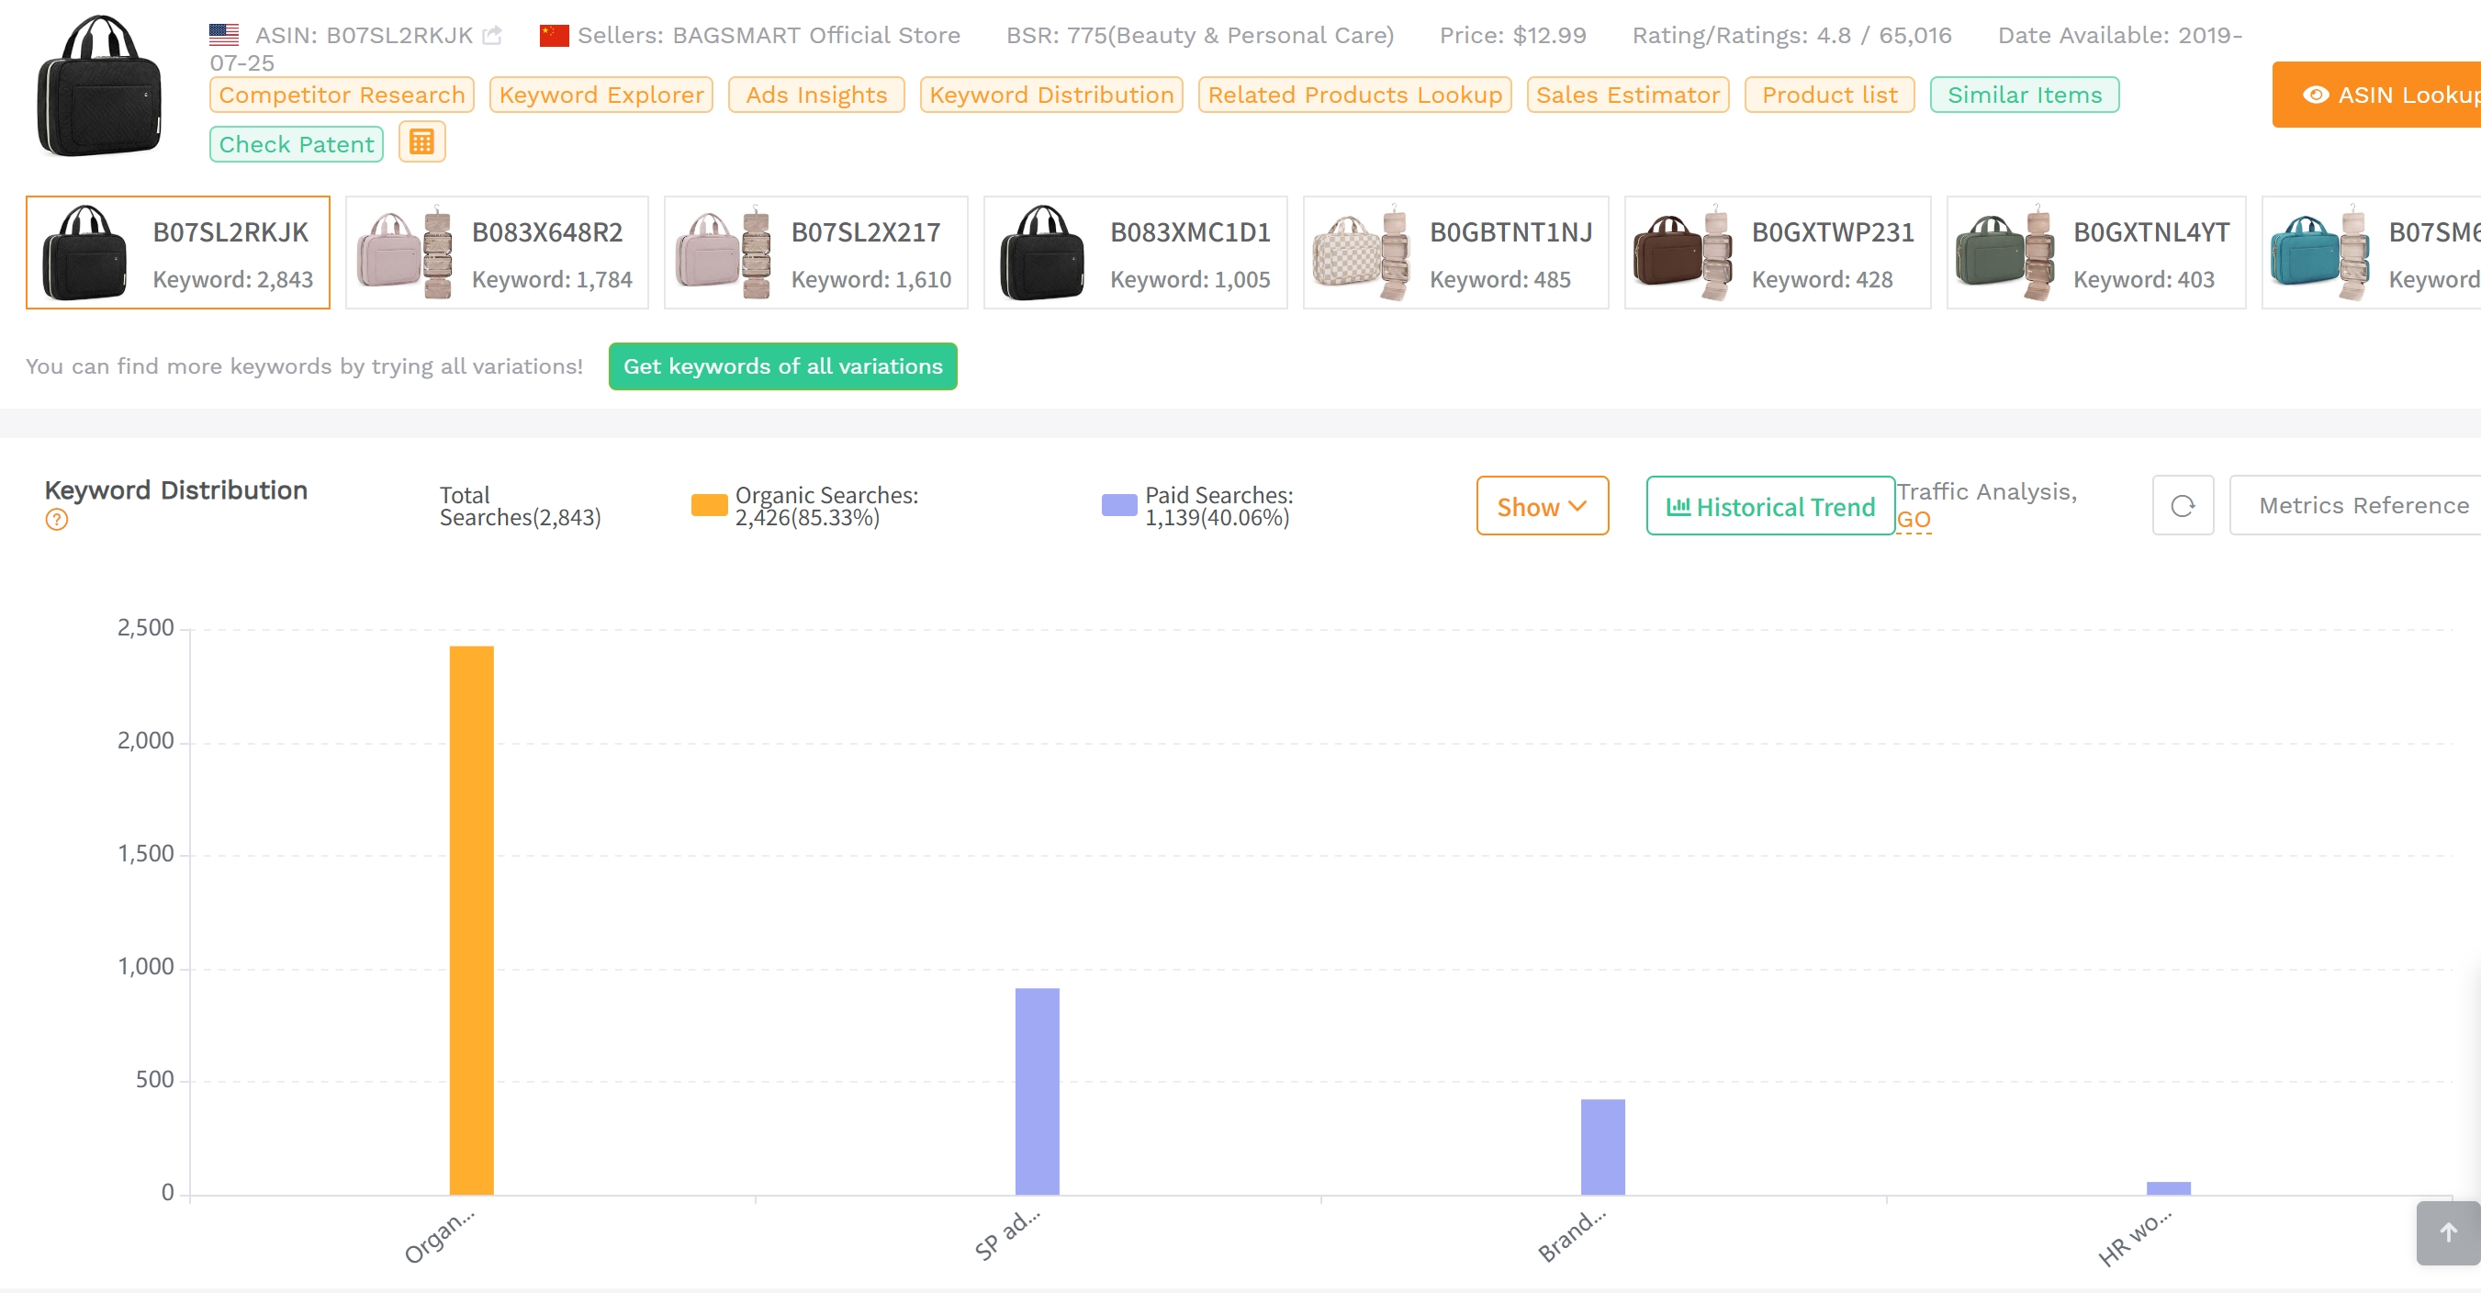Open Keyword Explorer

[601, 95]
